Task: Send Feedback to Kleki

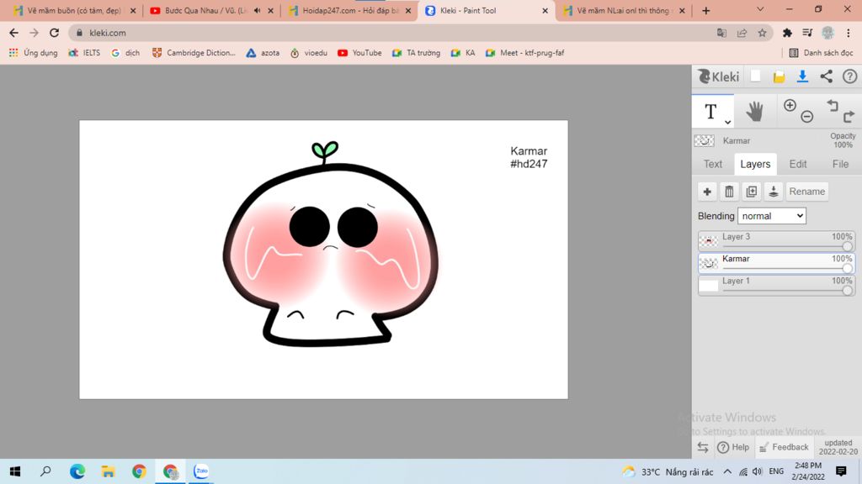Action: pos(784,447)
